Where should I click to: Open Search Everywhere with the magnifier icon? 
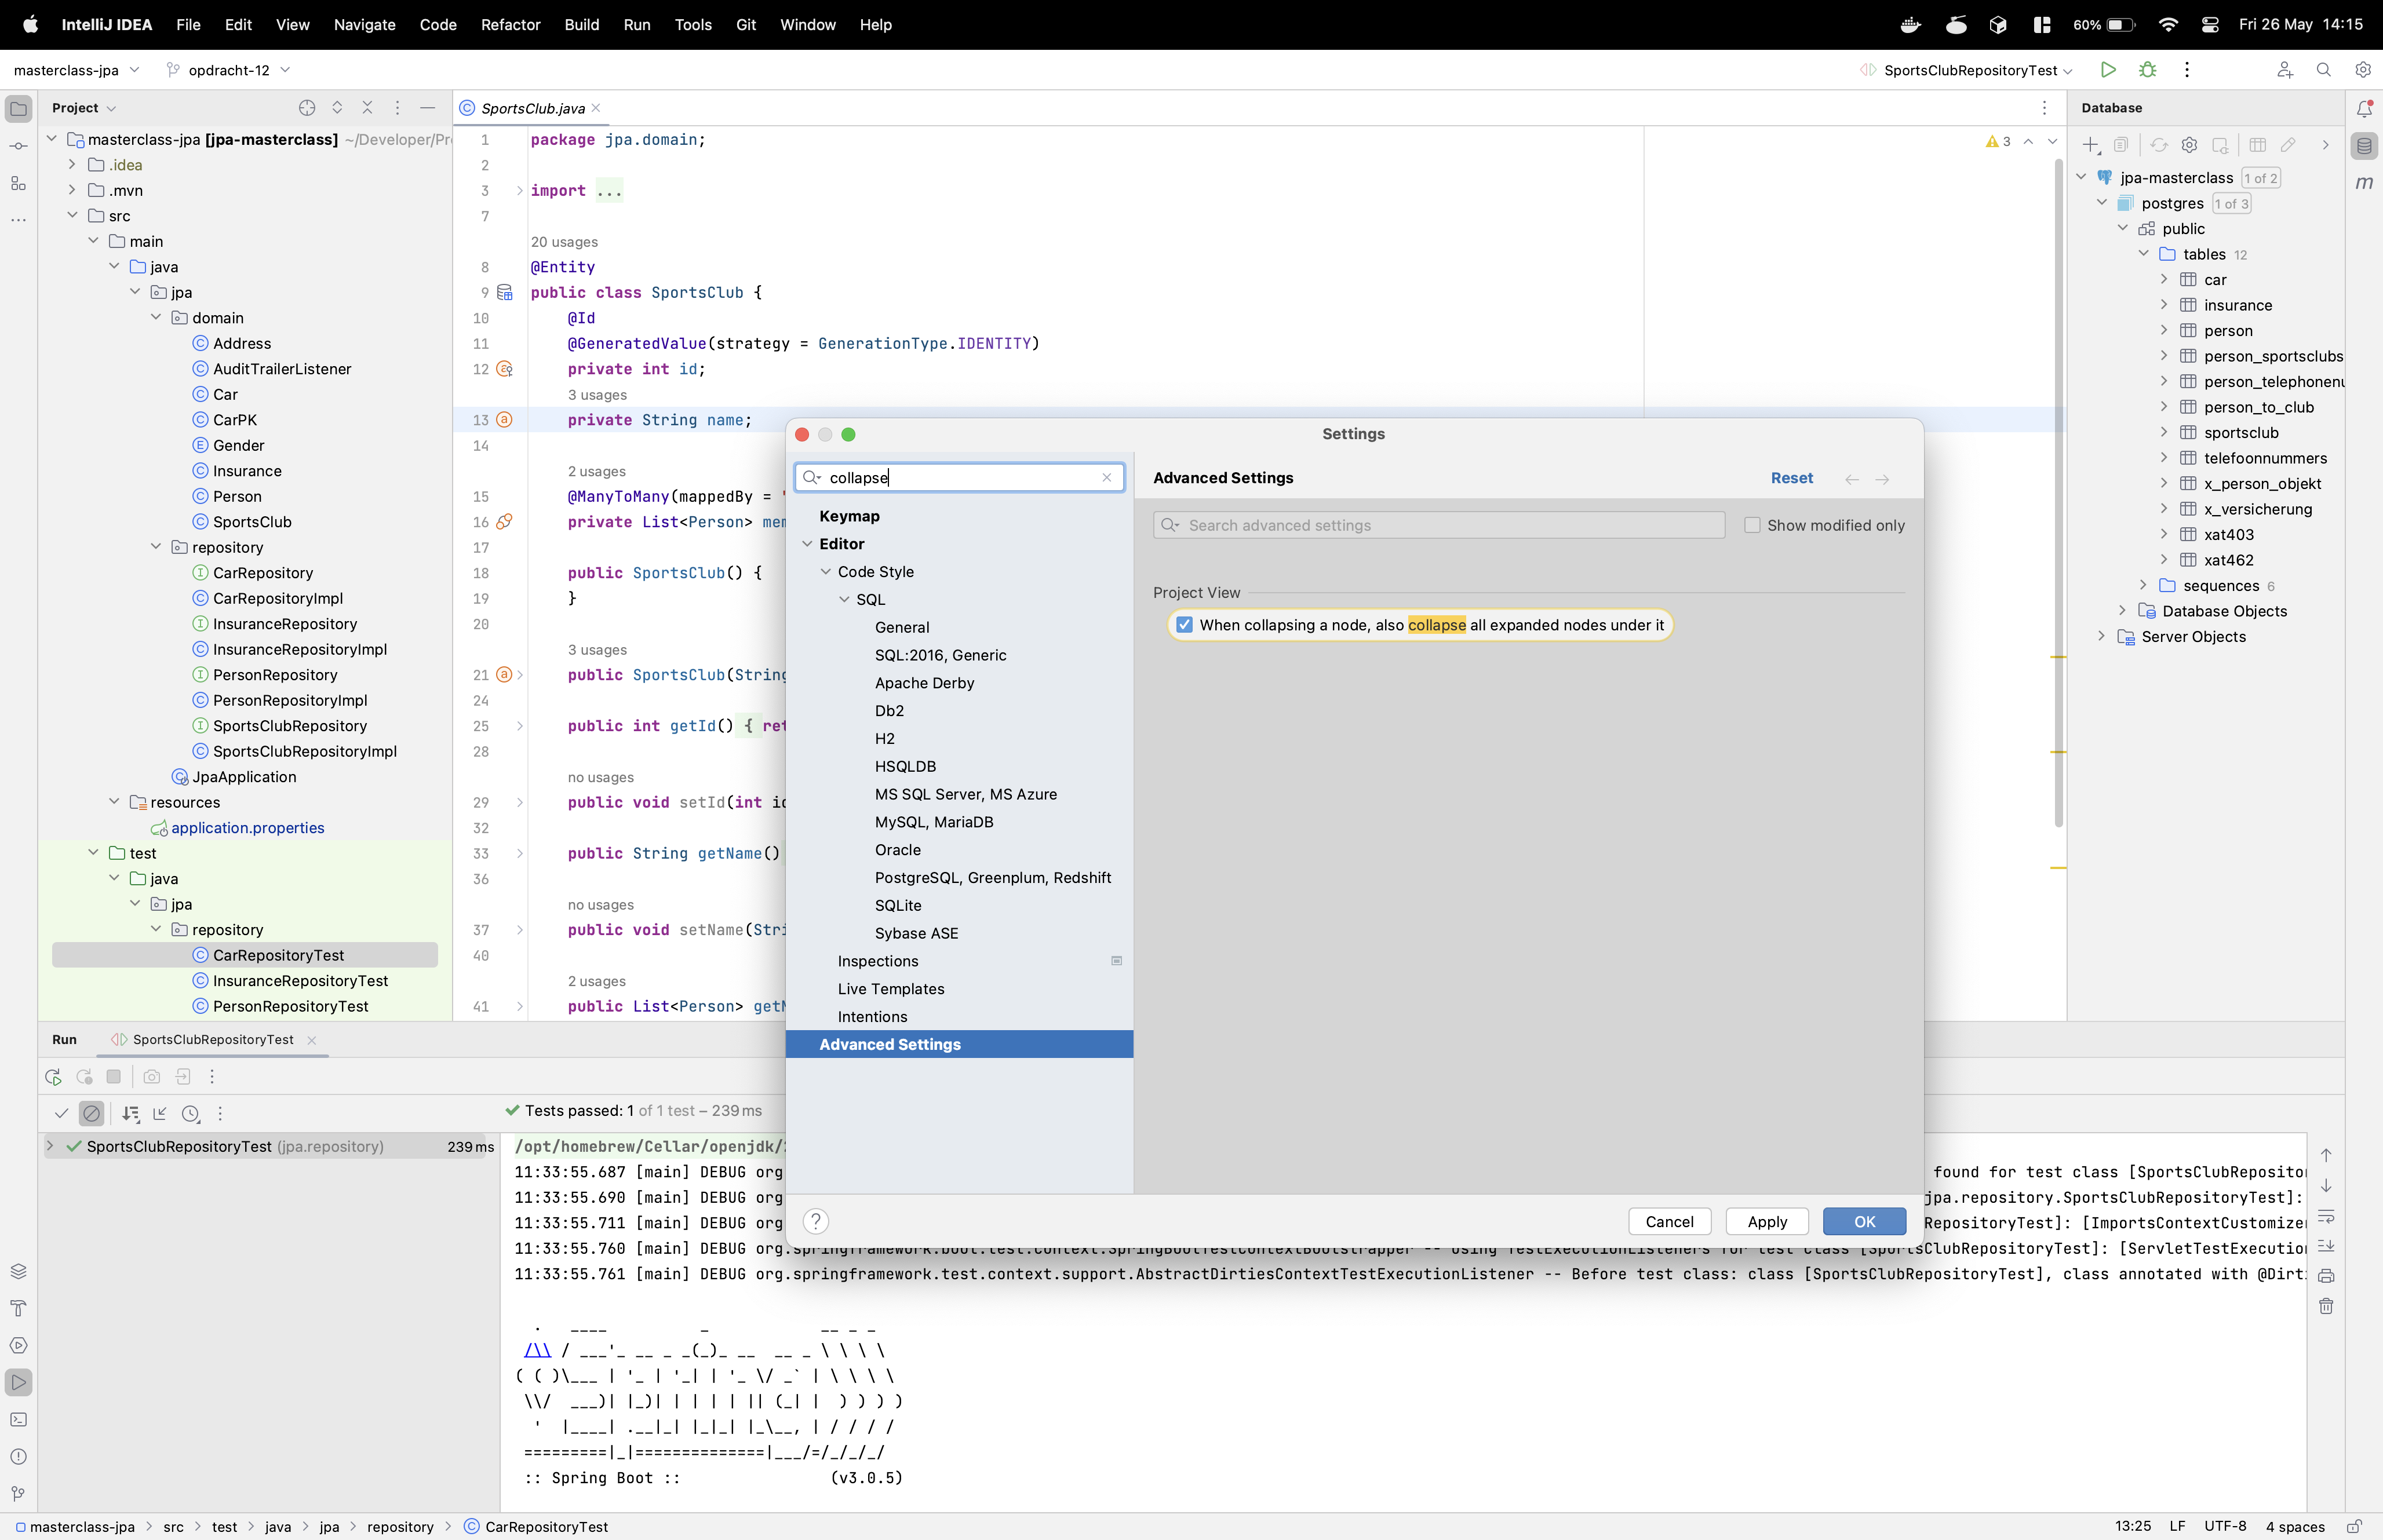[2324, 70]
